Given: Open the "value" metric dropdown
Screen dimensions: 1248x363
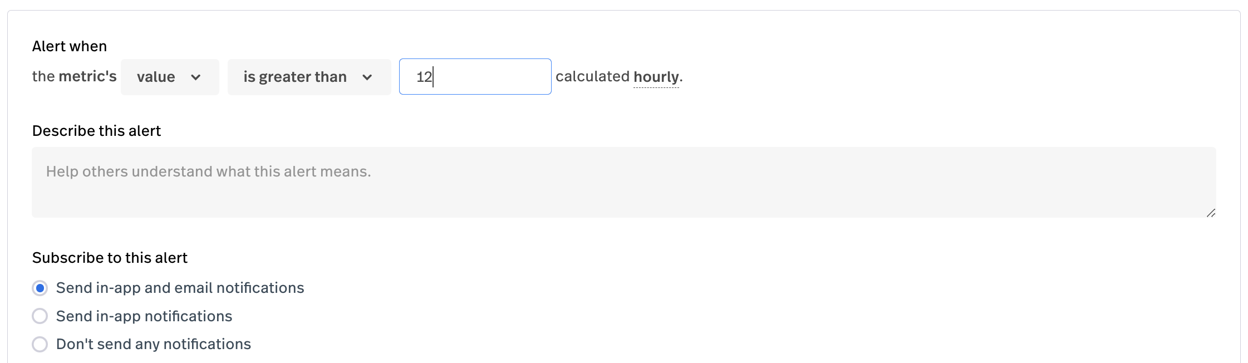Looking at the screenshot, I should click(169, 77).
